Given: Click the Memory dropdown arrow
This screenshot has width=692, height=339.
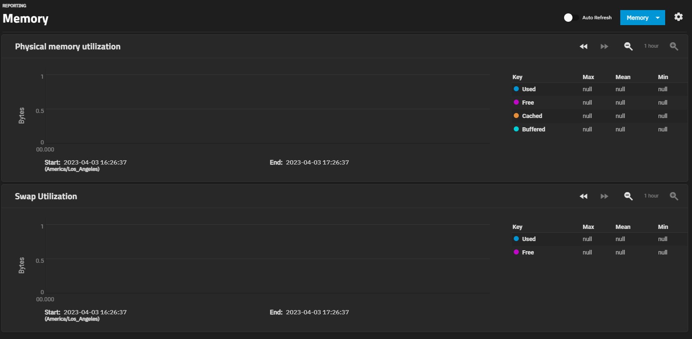Looking at the screenshot, I should (x=658, y=18).
